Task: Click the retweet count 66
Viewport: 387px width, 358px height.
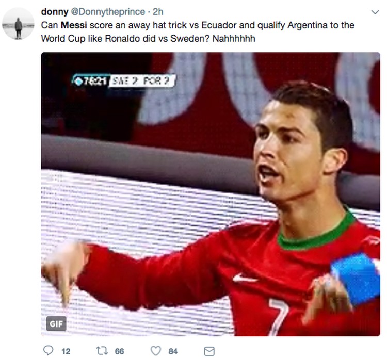Action: pos(120,351)
